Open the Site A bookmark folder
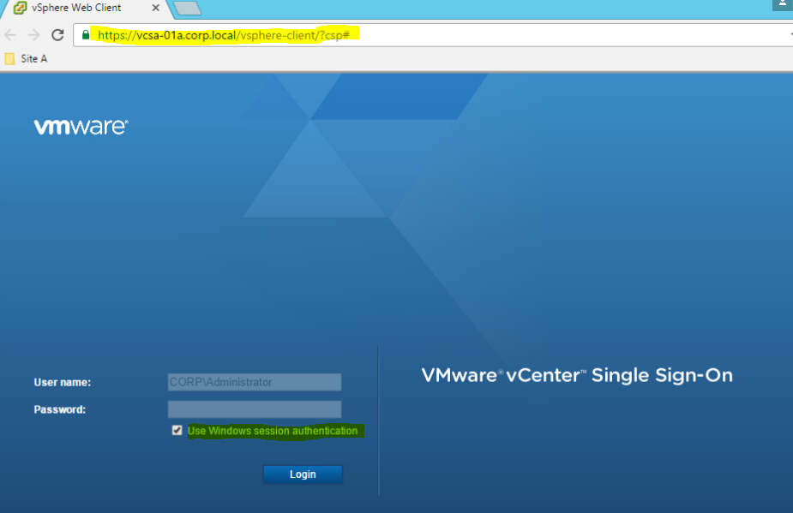793x513 pixels. [27, 58]
